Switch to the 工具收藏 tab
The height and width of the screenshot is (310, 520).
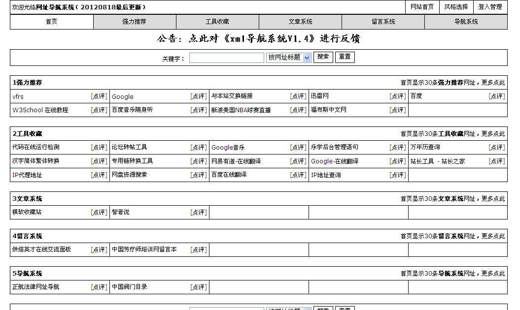217,22
